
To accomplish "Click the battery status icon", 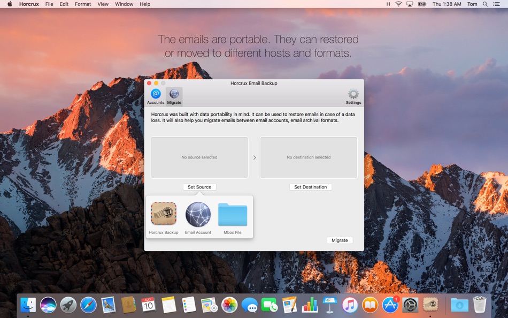I will click(x=422, y=4).
